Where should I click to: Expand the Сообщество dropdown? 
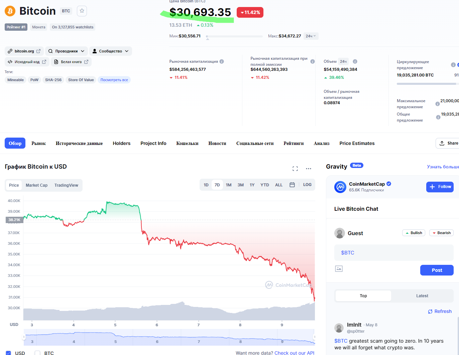point(110,51)
